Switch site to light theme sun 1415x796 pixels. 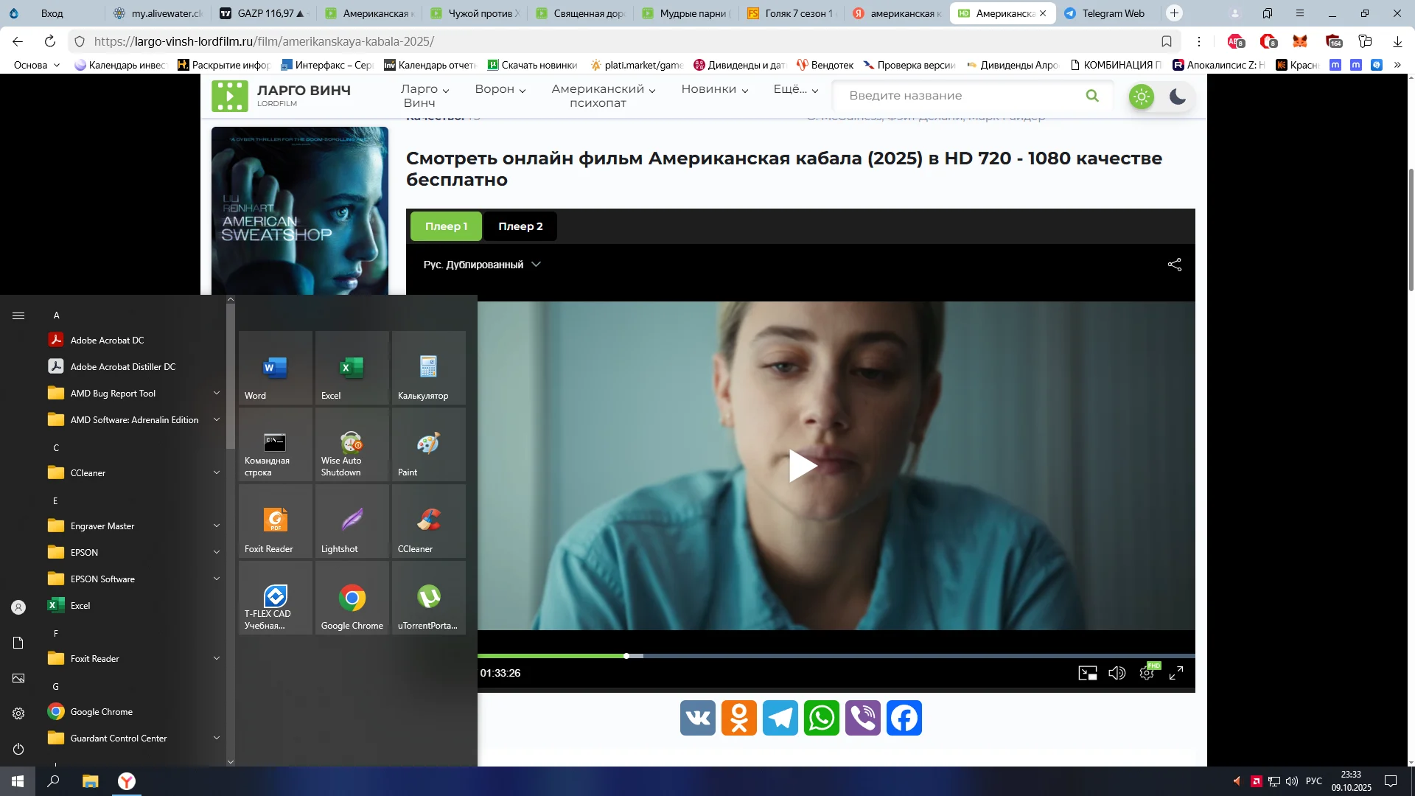(1142, 97)
